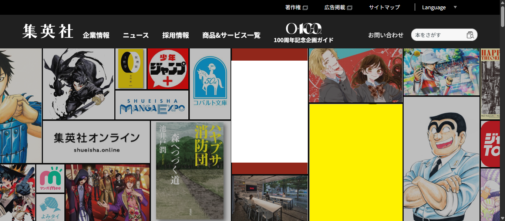The width and height of the screenshot is (505, 221).
Task: Open the yellow 哲学 book cover tile
Action: click(131, 69)
